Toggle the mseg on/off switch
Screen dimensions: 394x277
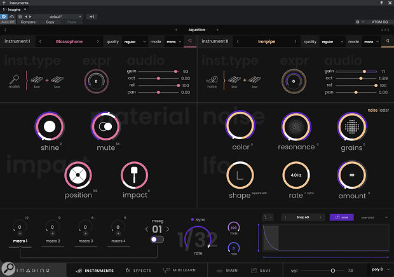pyautogui.click(x=157, y=240)
